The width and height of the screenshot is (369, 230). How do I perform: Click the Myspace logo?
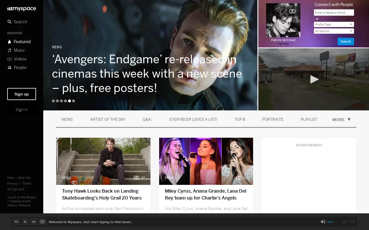pos(22,9)
